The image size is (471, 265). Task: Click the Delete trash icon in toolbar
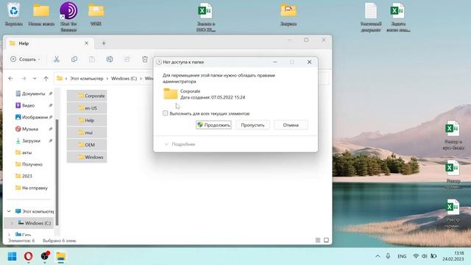tap(145, 59)
